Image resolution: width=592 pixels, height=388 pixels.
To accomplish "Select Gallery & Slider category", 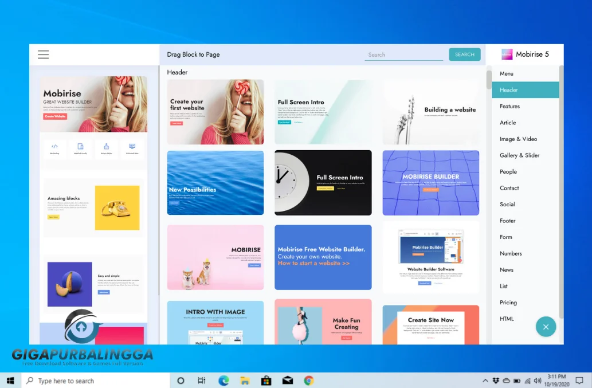I will pos(519,155).
